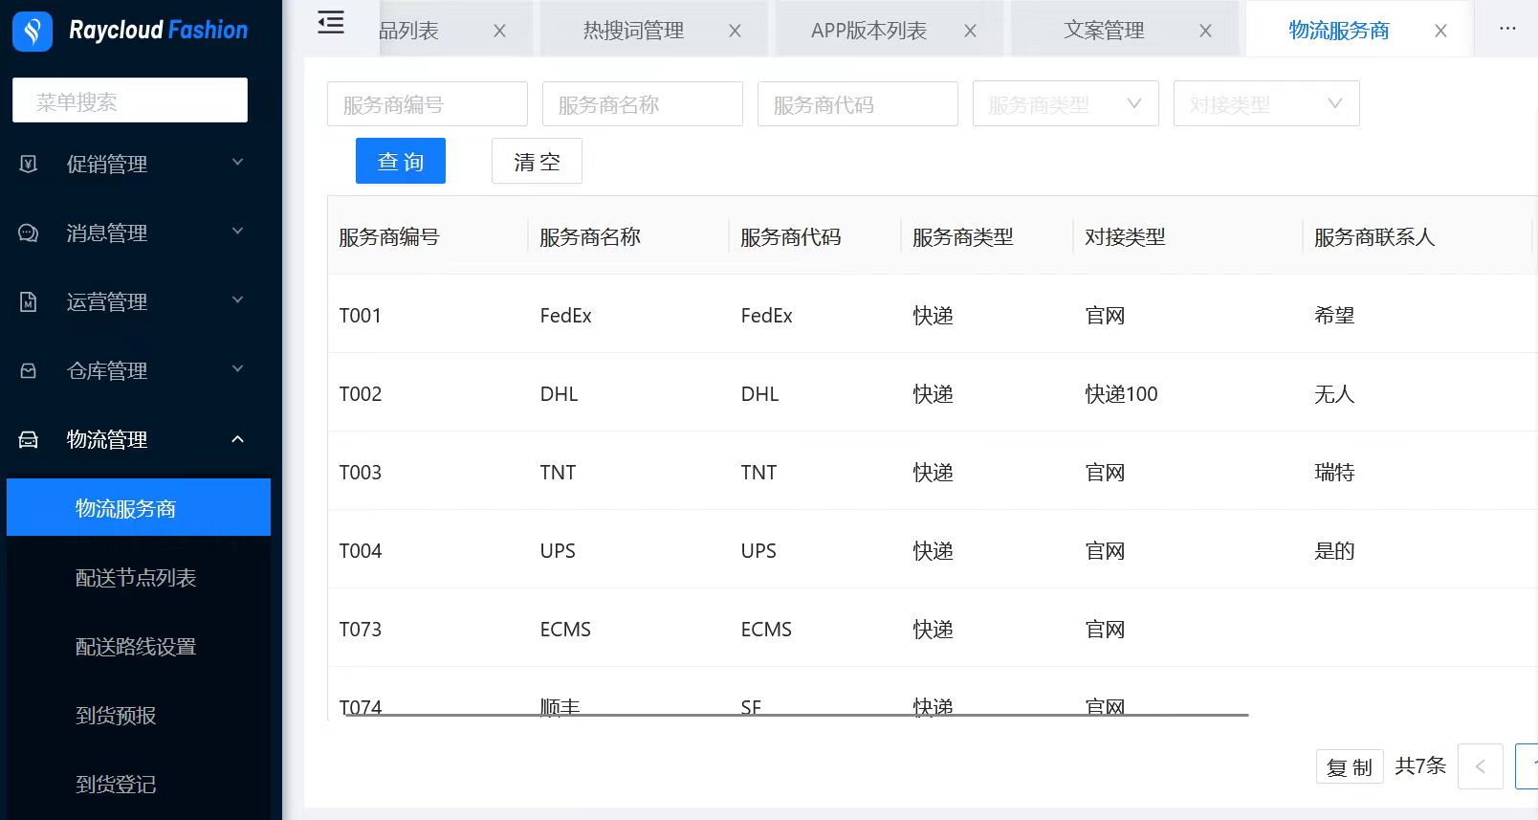Click the contact 希望 cell
The image size is (1538, 820).
(x=1334, y=315)
